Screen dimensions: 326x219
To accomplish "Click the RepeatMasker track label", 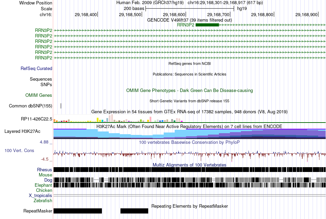I will point(38,211).
